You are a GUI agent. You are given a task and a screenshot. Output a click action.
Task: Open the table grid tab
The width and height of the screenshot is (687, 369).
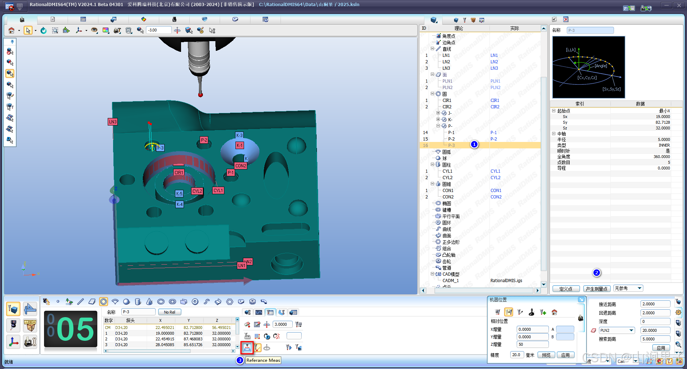point(83,19)
